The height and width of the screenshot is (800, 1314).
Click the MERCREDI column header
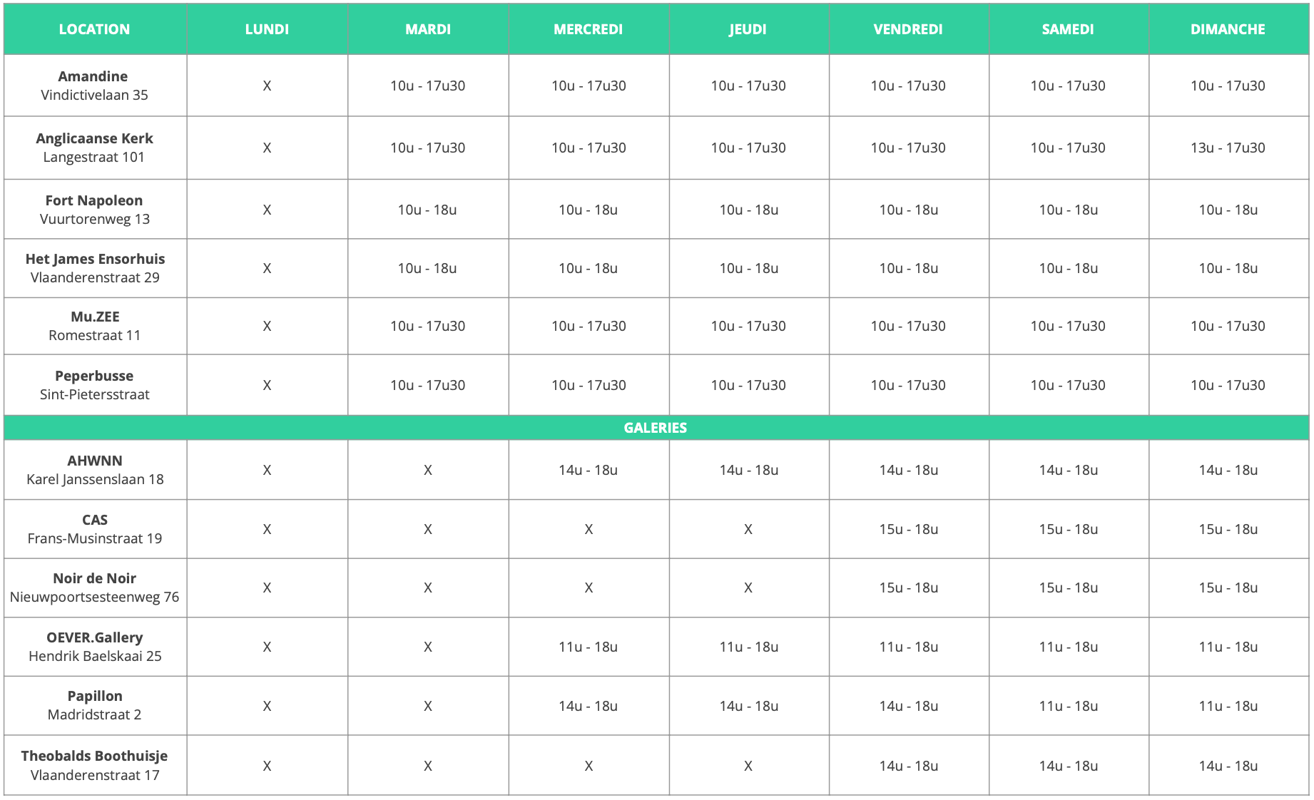coord(589,29)
